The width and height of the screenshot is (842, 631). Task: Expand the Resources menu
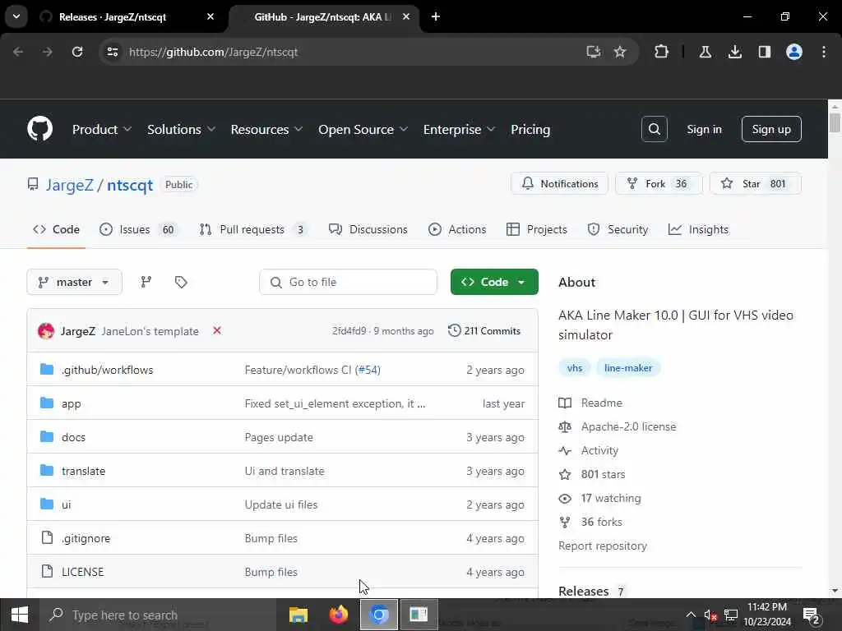[266, 129]
